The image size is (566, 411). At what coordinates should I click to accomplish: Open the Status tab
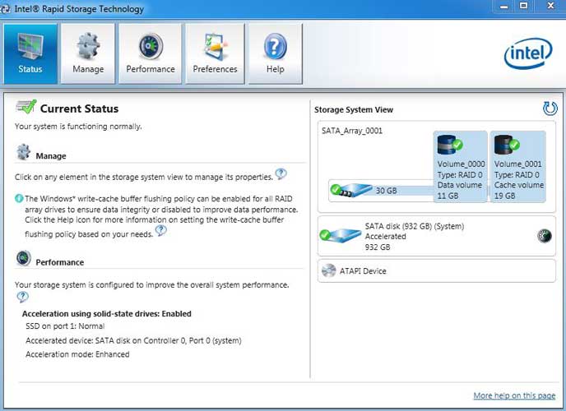[x=30, y=53]
